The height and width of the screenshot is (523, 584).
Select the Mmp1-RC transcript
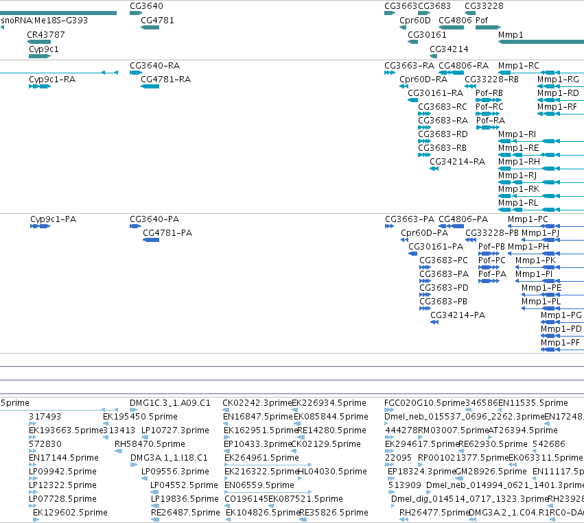541,73
